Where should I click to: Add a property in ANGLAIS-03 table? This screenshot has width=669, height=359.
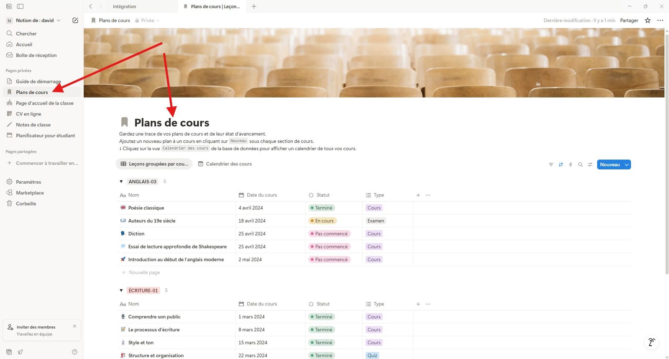[x=418, y=195]
